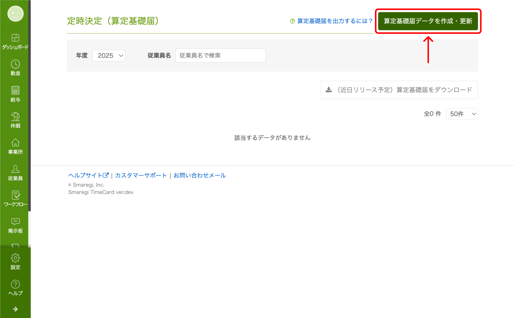Click the help circle icon beside 算定基礎届を出力するには
This screenshot has width=514, height=318.
click(292, 21)
